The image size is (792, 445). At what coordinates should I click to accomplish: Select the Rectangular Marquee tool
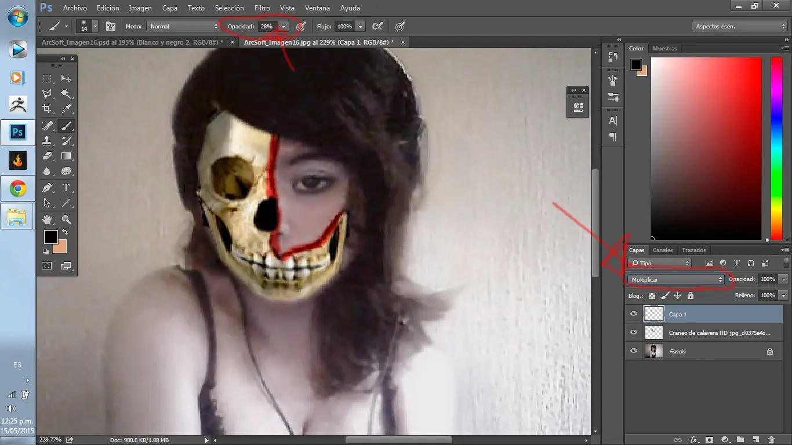47,79
